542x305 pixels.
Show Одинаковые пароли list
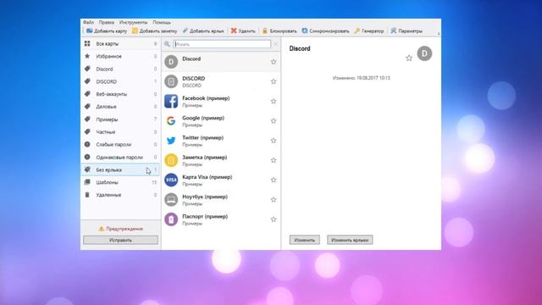tap(120, 157)
